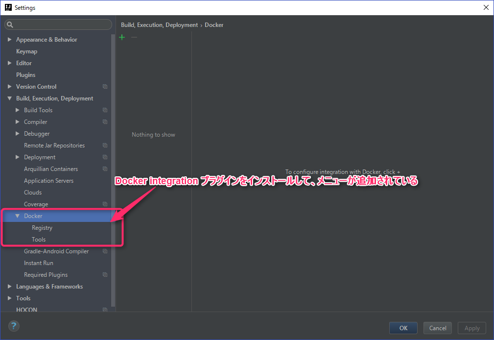The image size is (494, 340).
Task: Click the project-level icon next to Build Tools
Action: tap(105, 110)
